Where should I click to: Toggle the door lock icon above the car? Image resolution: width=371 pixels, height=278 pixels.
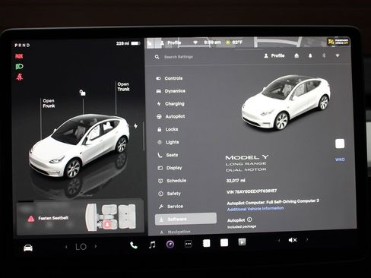[83, 93]
